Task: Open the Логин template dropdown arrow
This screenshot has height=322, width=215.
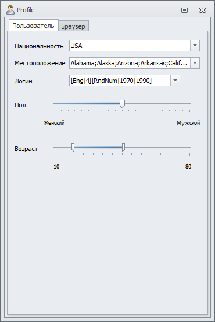Action: [175, 80]
